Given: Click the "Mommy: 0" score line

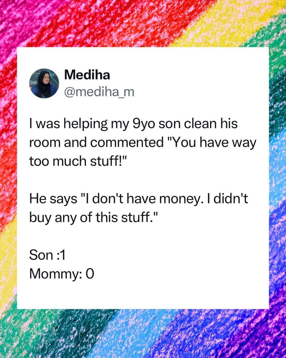Looking at the screenshot, I should pyautogui.click(x=61, y=274).
